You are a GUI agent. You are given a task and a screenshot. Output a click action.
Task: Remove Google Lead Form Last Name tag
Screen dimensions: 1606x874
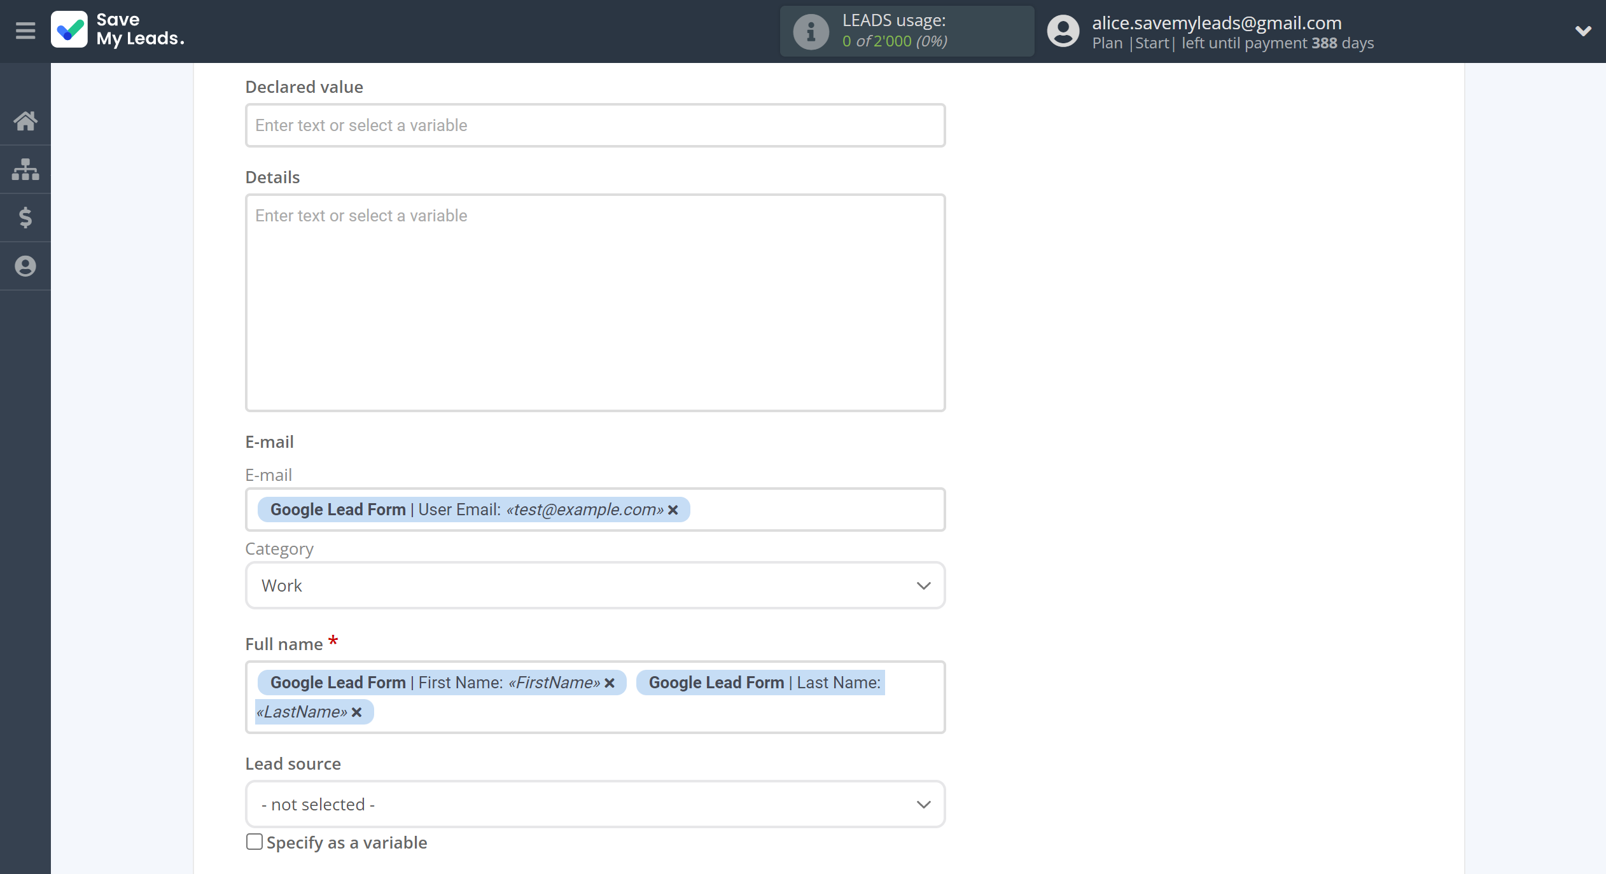(x=358, y=711)
